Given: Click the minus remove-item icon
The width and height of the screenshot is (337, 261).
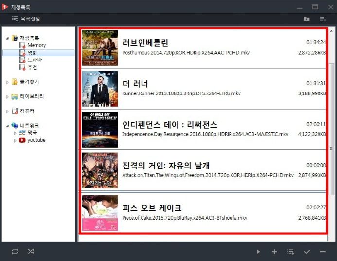Looking at the screenshot, I should 323,252.
